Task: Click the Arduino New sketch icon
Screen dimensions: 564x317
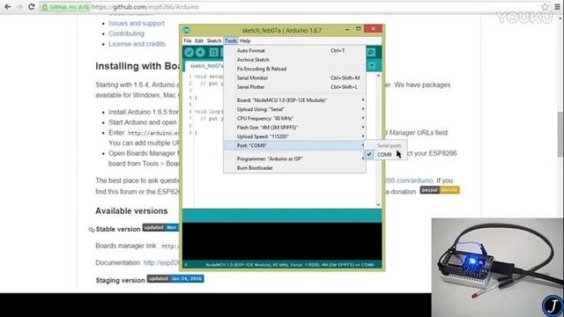Action: click(x=213, y=53)
